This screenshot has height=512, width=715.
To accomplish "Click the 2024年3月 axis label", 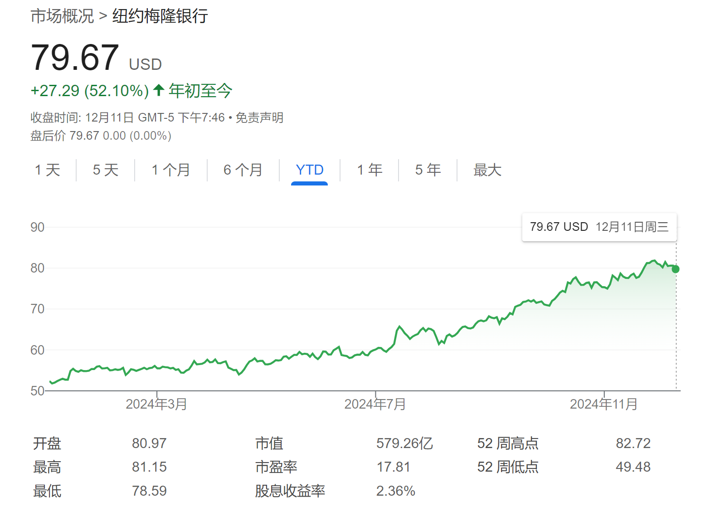I will [156, 404].
